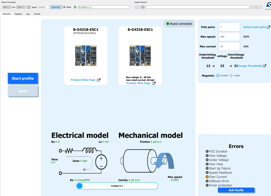Open the COM3 port dropdown
Viewport: 271px width, 196px height.
tap(21, 7)
